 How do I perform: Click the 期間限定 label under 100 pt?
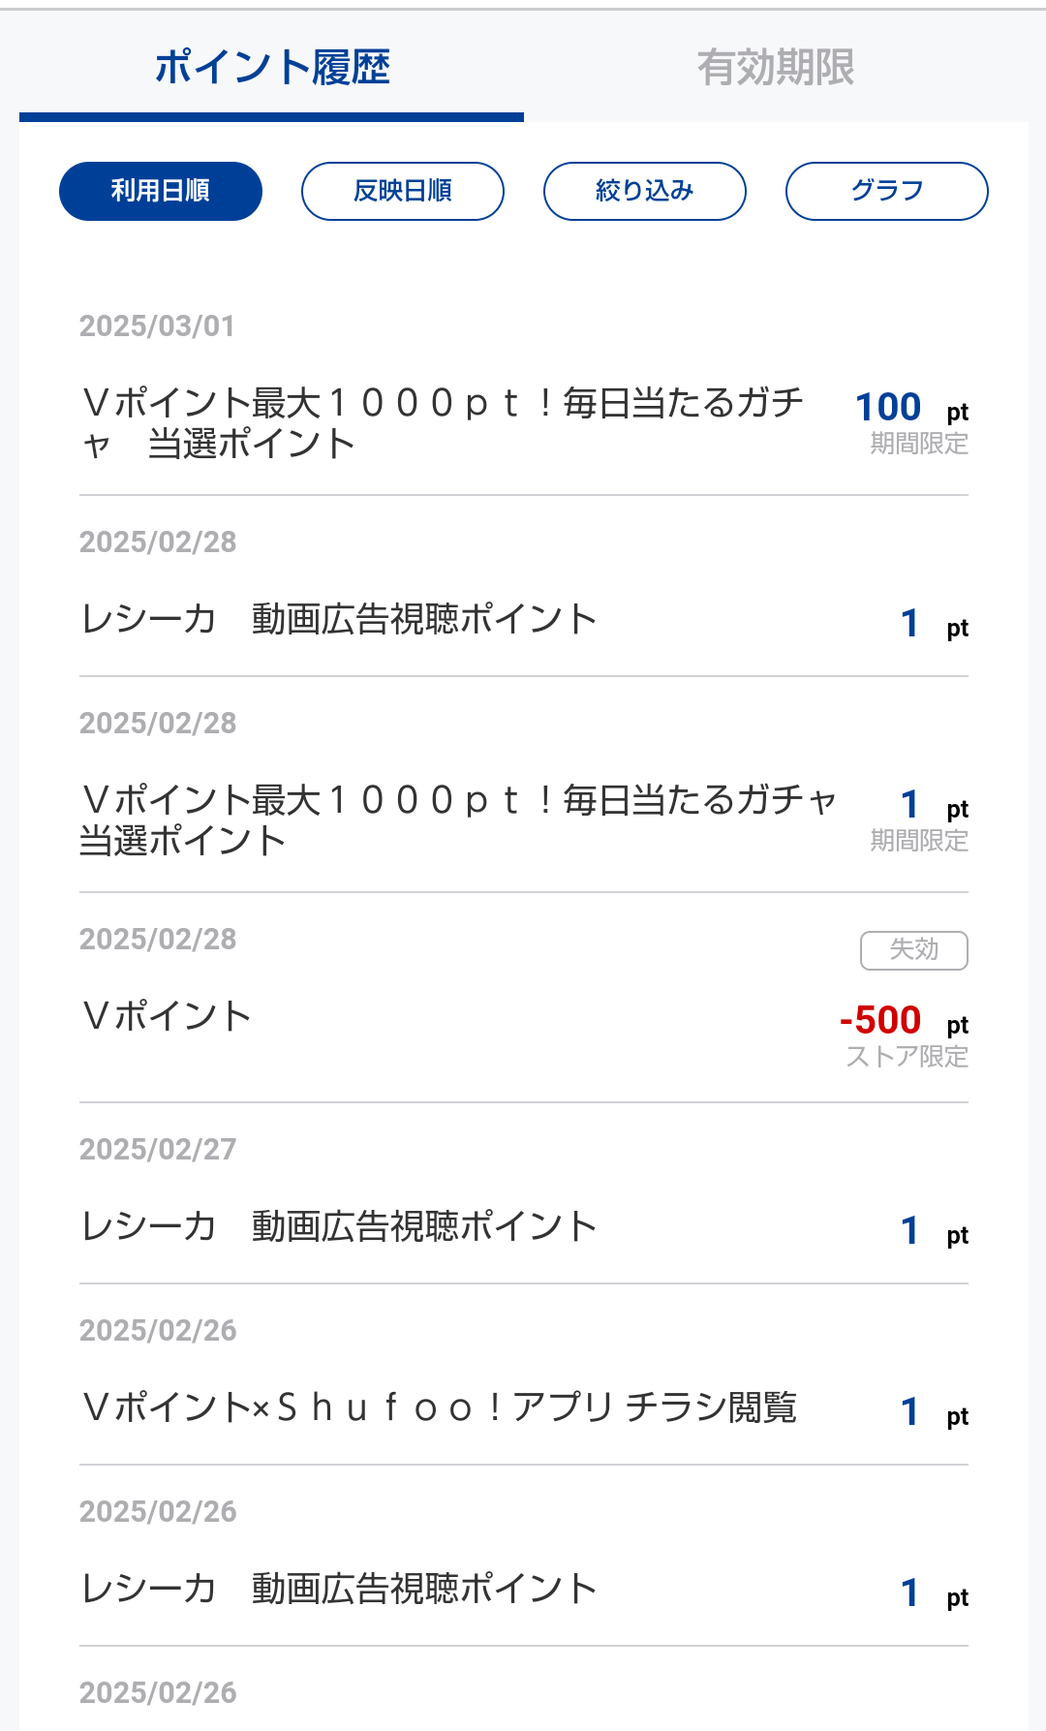pos(918,444)
